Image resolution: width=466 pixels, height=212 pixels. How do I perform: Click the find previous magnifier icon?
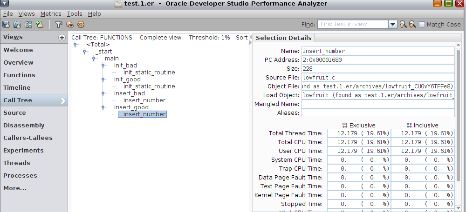click(403, 24)
